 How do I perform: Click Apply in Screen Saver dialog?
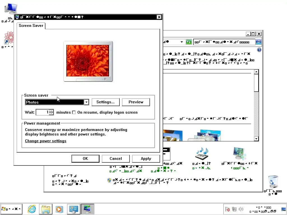(146, 158)
